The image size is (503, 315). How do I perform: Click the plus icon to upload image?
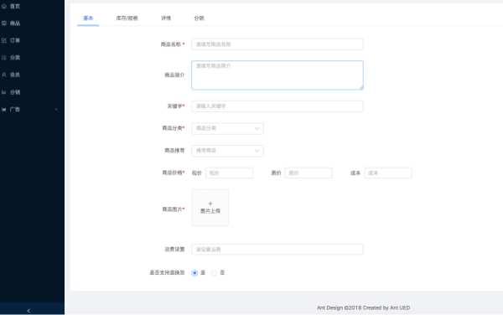pyautogui.click(x=210, y=204)
